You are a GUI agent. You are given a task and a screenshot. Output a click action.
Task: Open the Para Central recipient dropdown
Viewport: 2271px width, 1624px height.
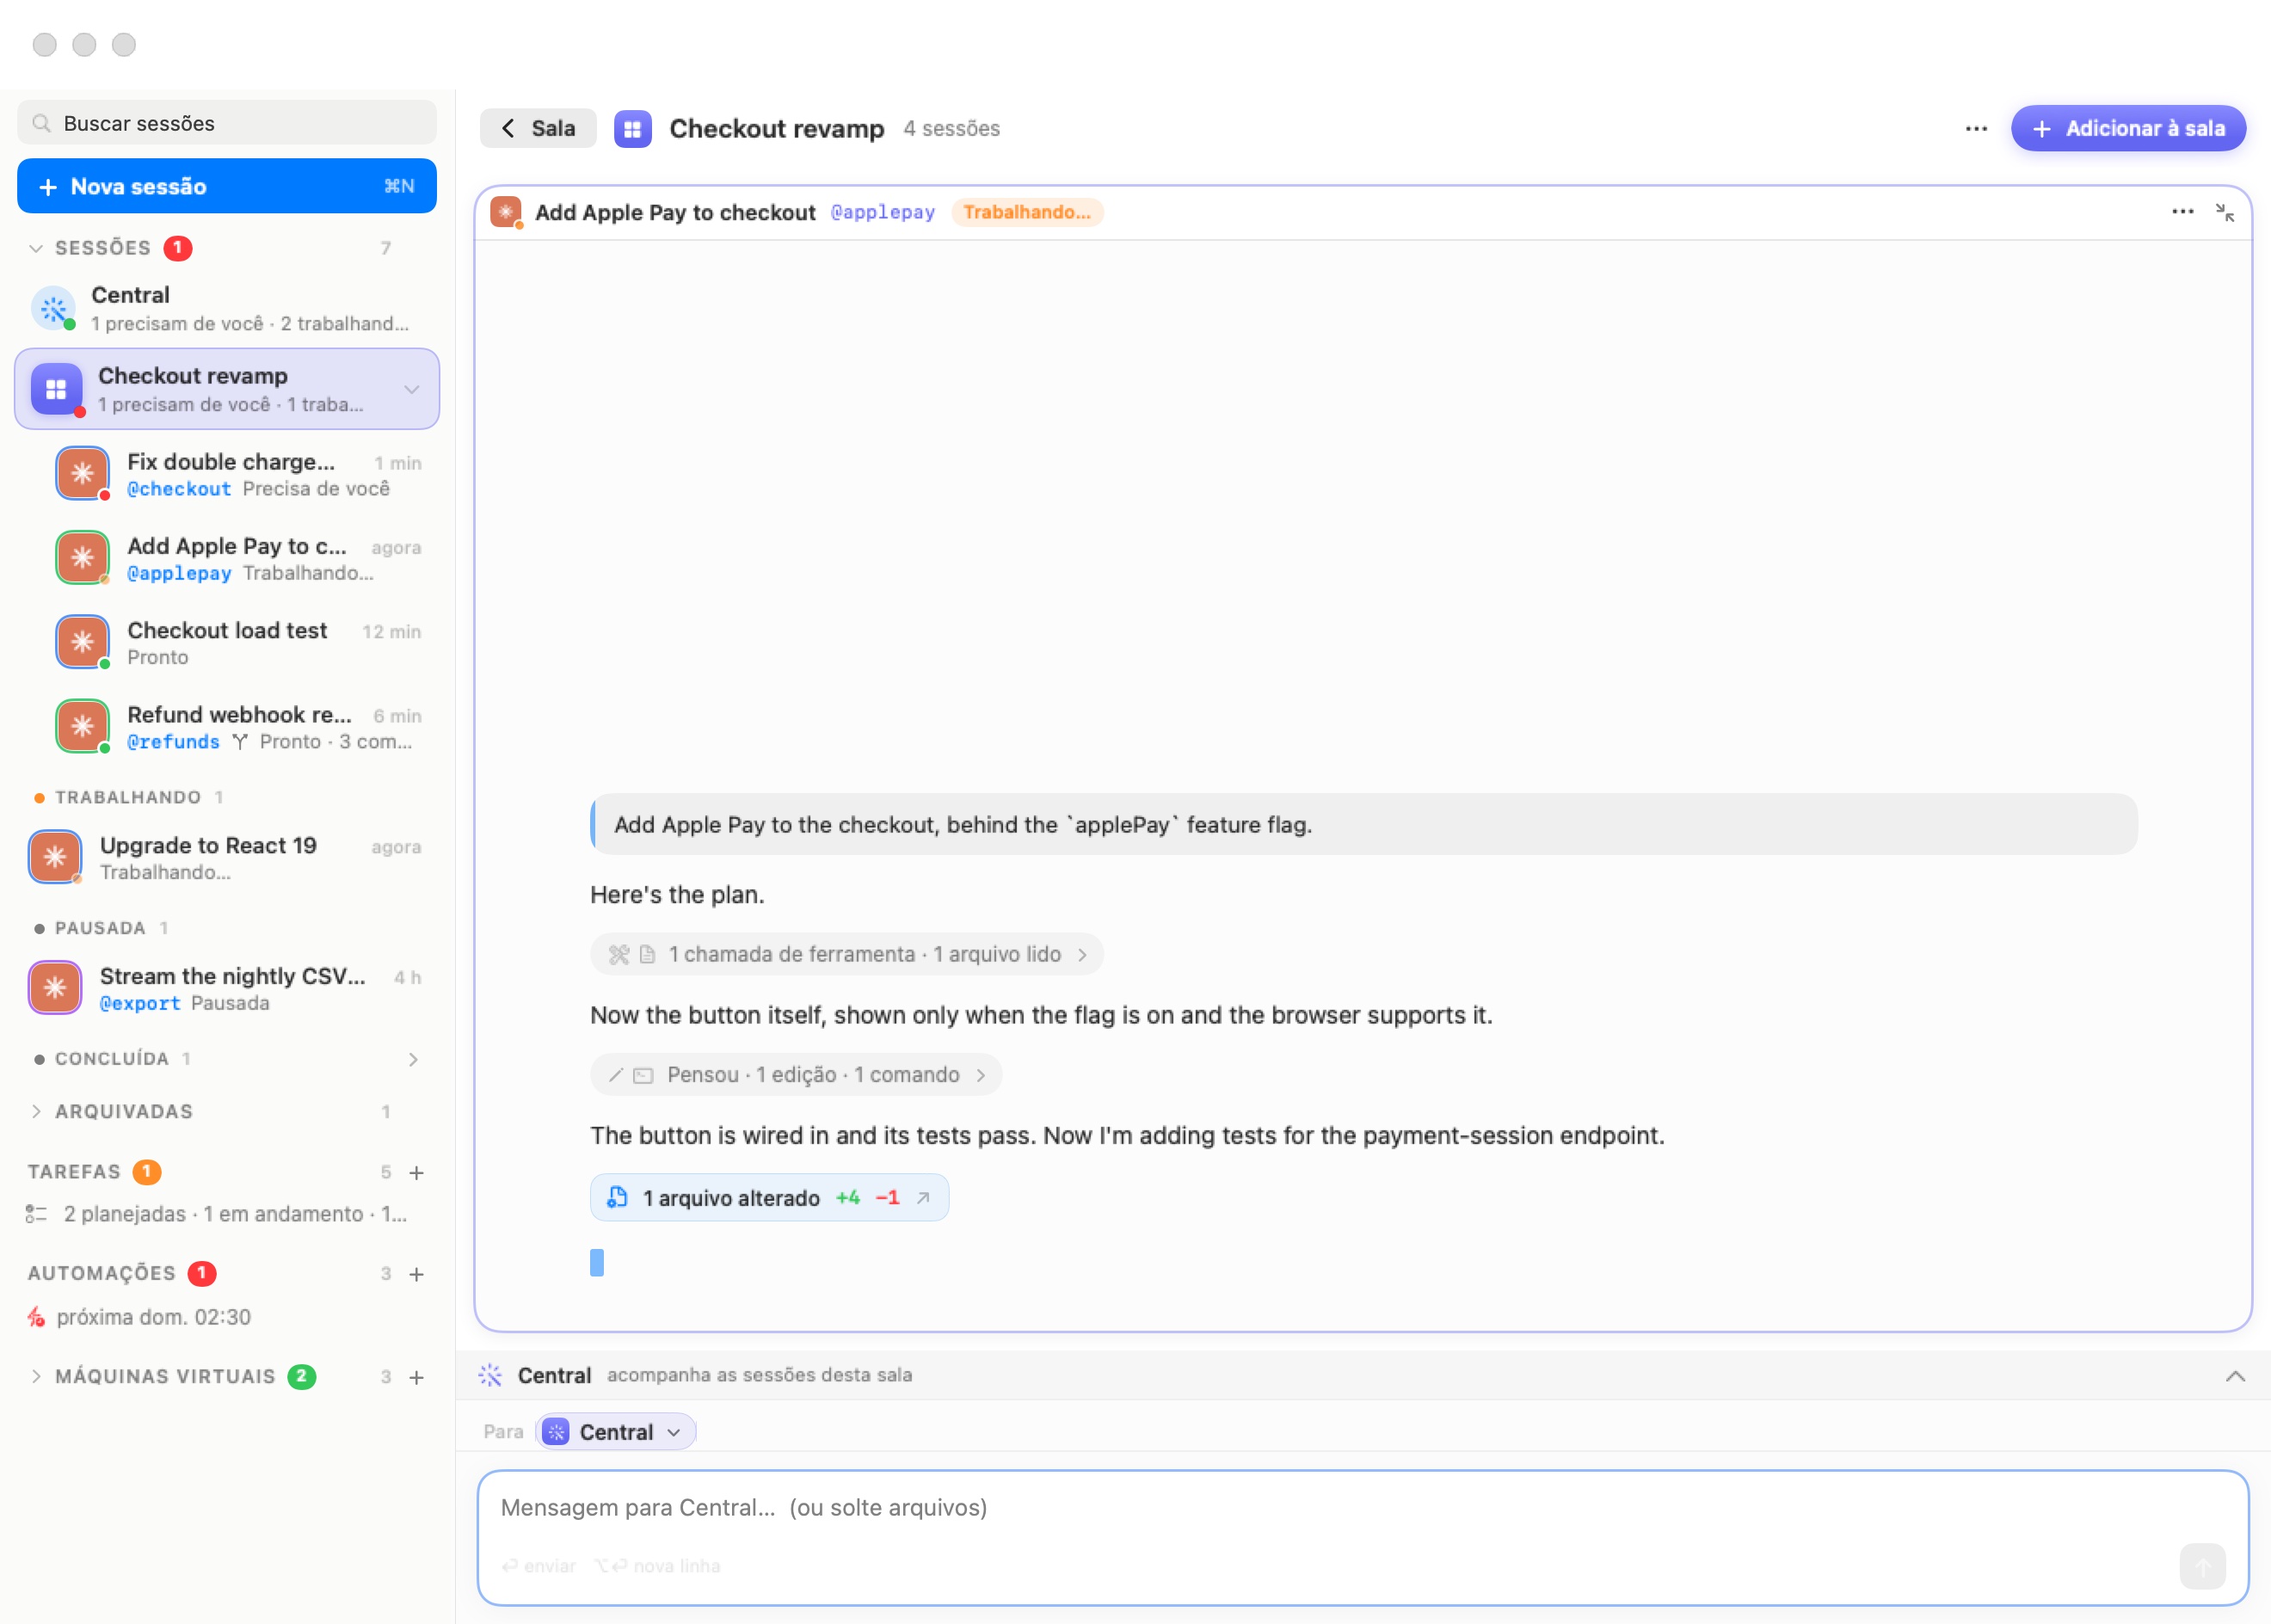[615, 1432]
